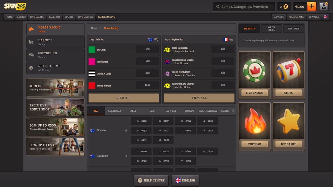Select the Australia region tab
Image resolution: width=333 pixels, height=187 pixels.
pyautogui.click(x=114, y=111)
